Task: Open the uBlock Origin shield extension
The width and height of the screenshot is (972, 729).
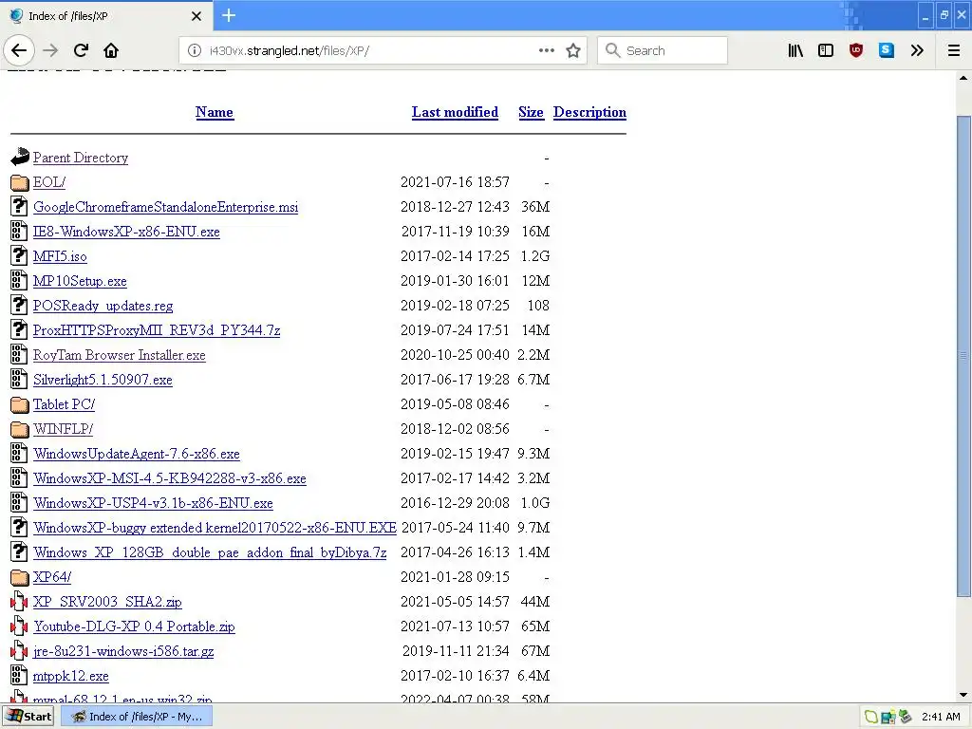Action: tap(856, 50)
